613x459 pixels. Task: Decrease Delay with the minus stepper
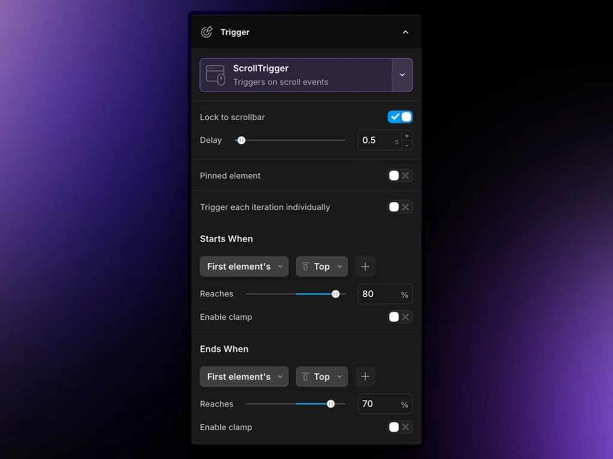(407, 145)
